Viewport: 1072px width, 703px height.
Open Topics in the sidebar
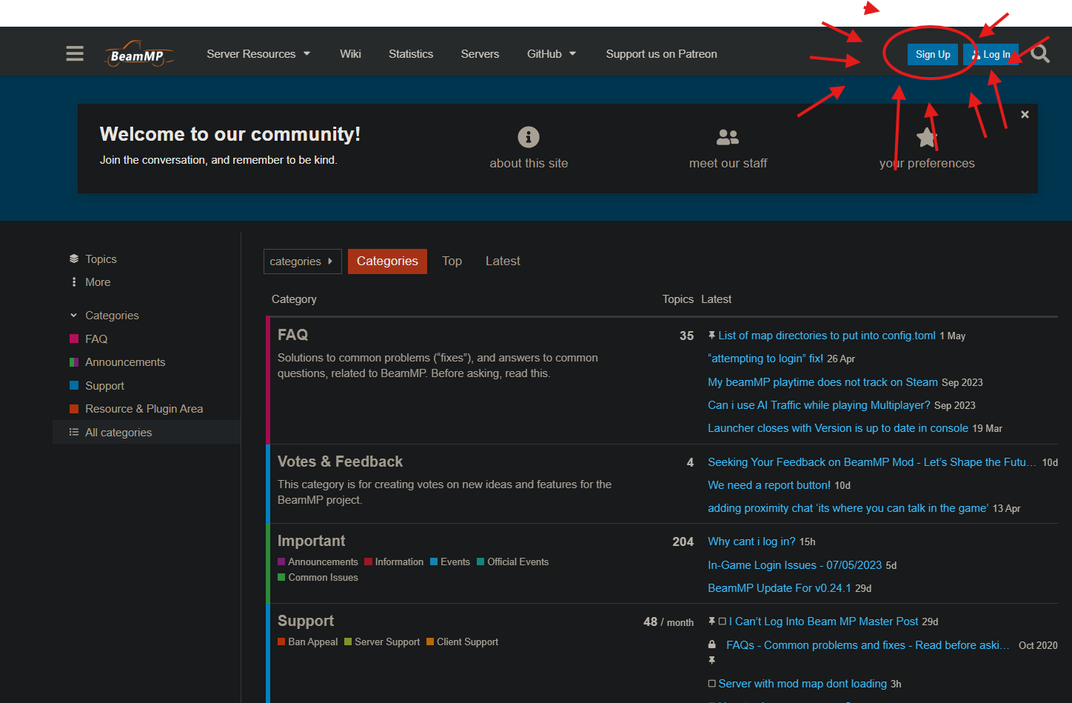tap(101, 259)
